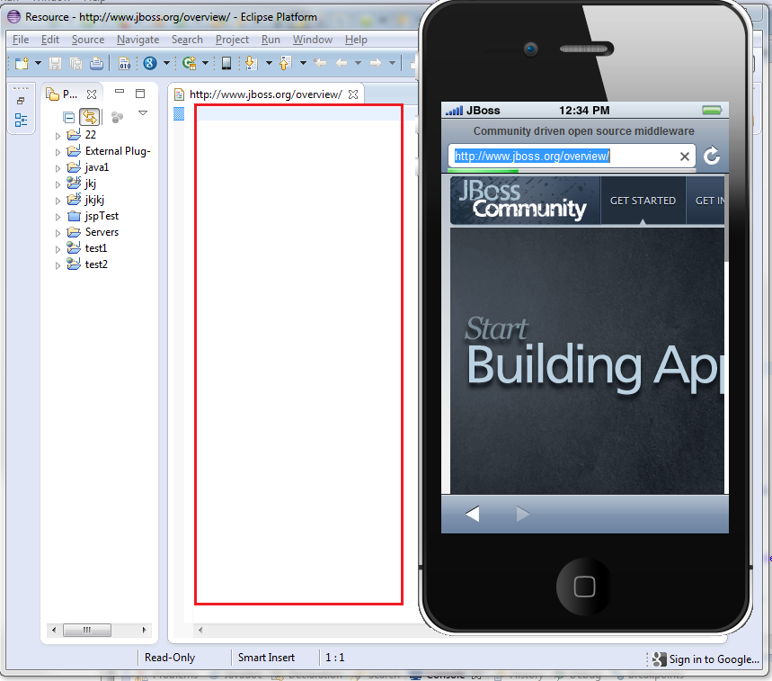Click the Back navigation arrow in toolbar
Image resolution: width=772 pixels, height=681 pixels.
point(342,63)
